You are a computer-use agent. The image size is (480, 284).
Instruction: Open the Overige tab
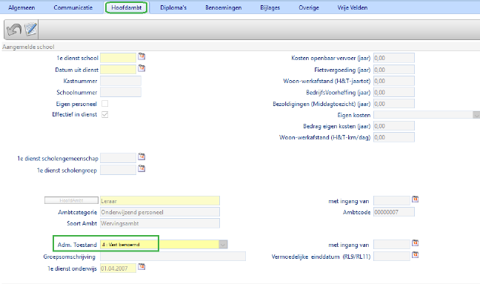[309, 7]
